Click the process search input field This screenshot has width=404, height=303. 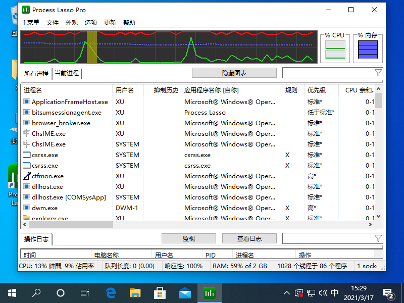pyautogui.click(x=327, y=73)
